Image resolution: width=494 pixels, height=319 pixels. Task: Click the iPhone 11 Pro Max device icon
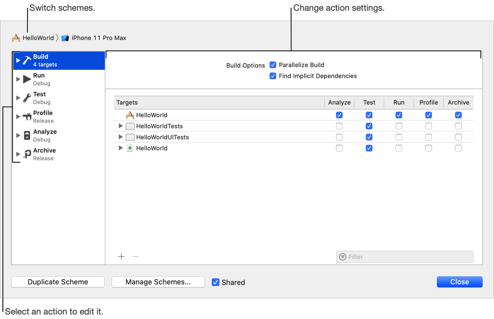pos(65,38)
